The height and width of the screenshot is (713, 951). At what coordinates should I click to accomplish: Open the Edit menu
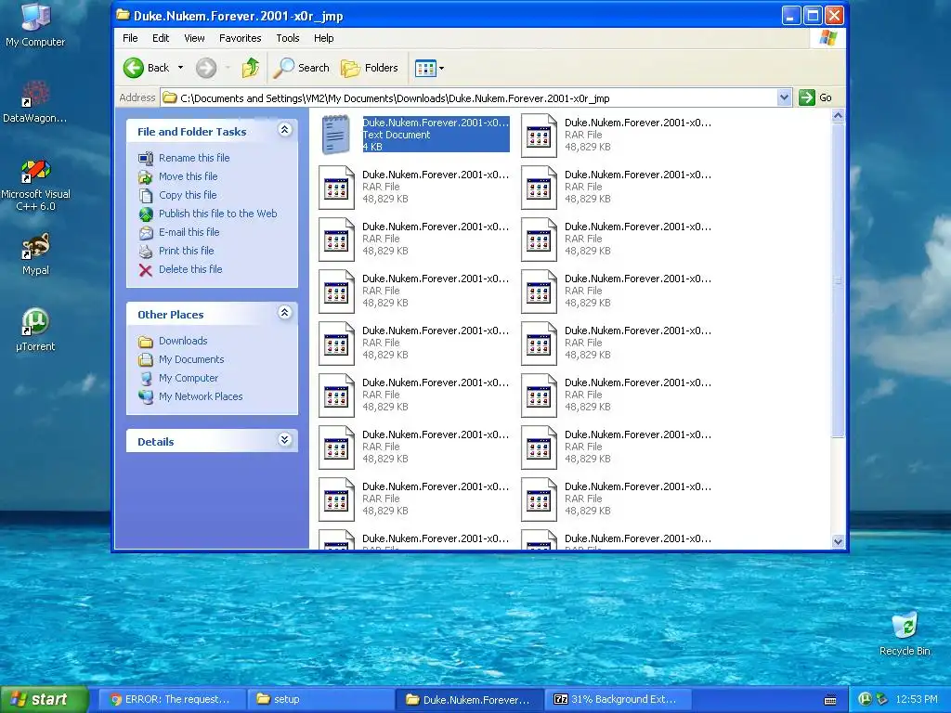point(161,38)
